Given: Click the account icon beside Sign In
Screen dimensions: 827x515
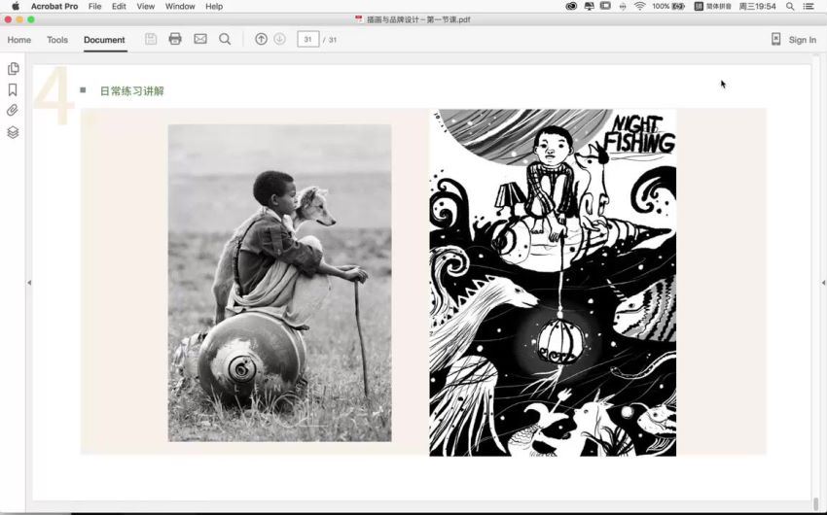Looking at the screenshot, I should click(775, 39).
